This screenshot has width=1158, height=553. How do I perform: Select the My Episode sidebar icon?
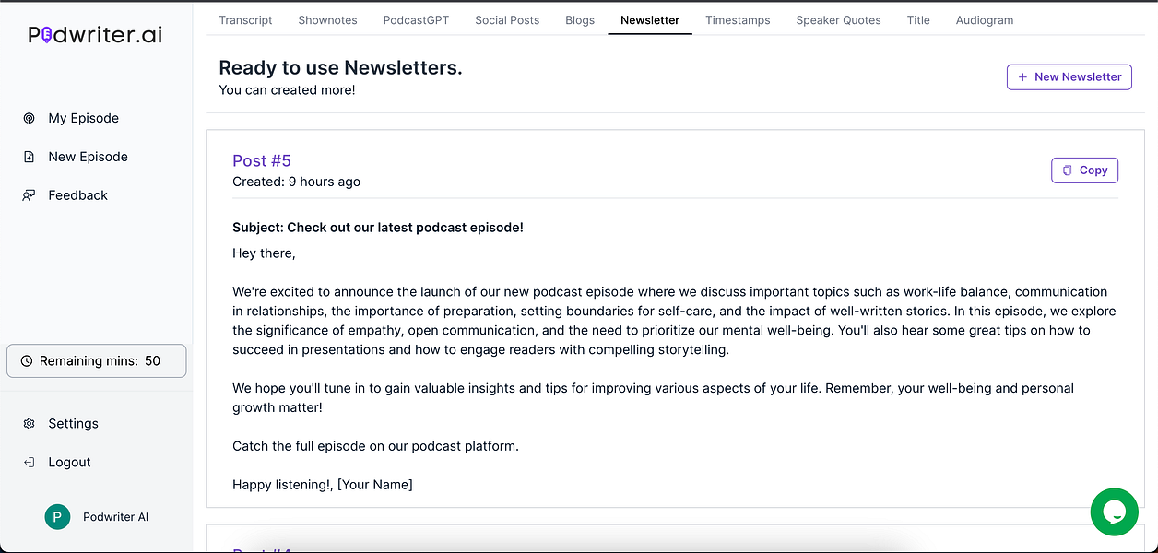click(29, 117)
